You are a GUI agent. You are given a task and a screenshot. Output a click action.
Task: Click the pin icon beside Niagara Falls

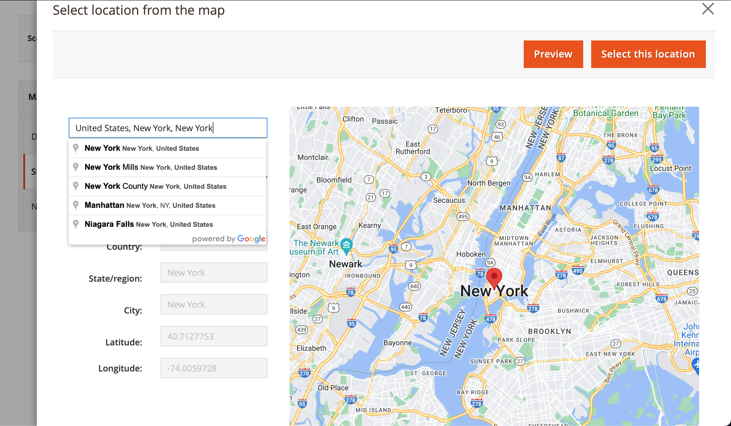coord(76,224)
